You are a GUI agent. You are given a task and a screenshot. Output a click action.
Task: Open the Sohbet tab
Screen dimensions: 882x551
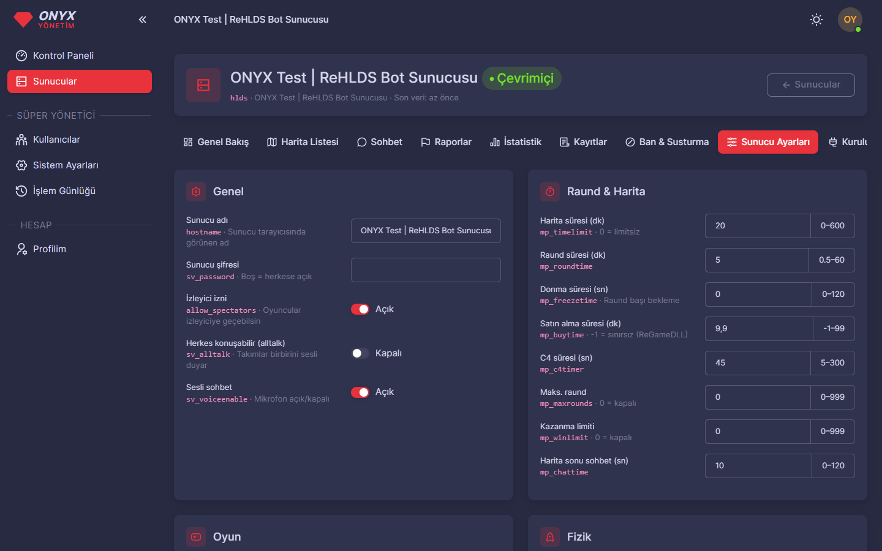tap(380, 142)
